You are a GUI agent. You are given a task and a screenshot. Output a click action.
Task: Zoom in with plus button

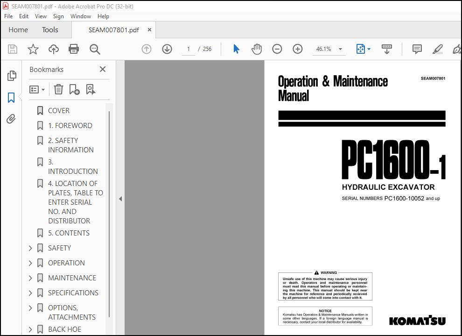click(x=298, y=49)
